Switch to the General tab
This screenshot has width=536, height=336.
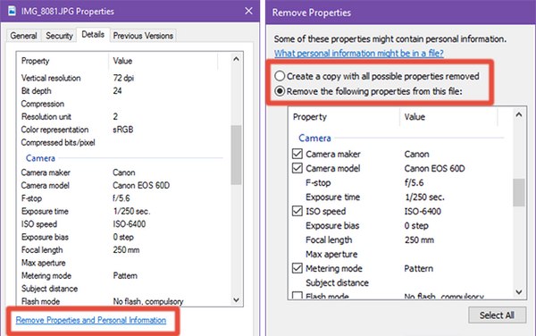[x=23, y=36]
